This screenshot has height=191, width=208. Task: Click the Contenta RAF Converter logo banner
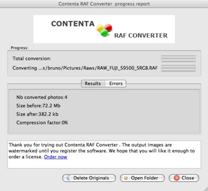(x=104, y=29)
